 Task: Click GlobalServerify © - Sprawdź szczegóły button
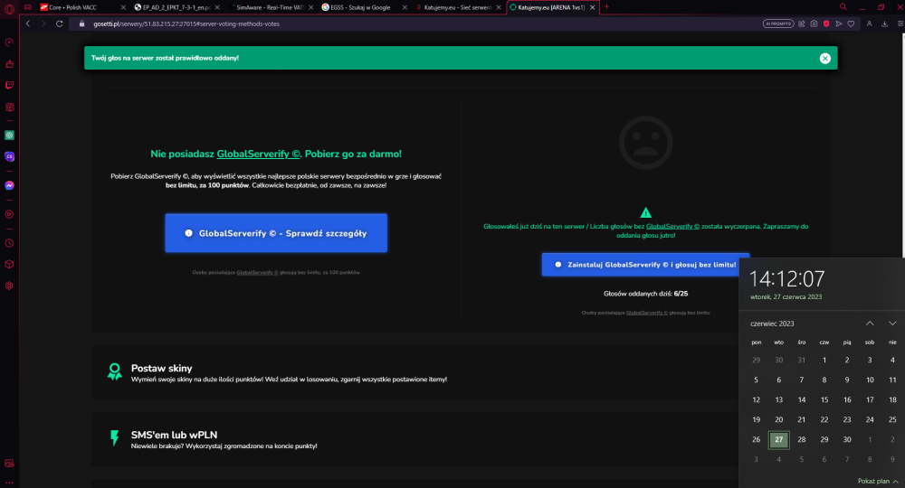tap(276, 233)
